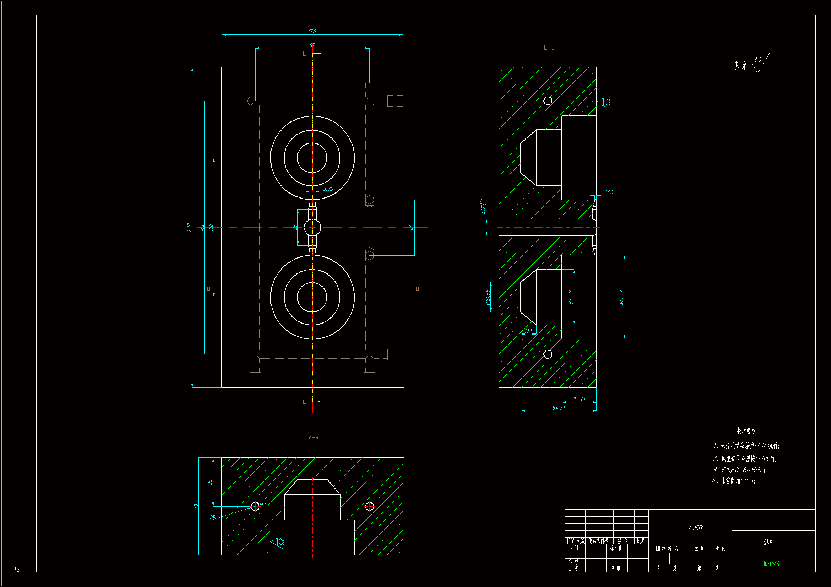Select the 82 dimension label
The width and height of the screenshot is (831, 587).
(x=312, y=45)
